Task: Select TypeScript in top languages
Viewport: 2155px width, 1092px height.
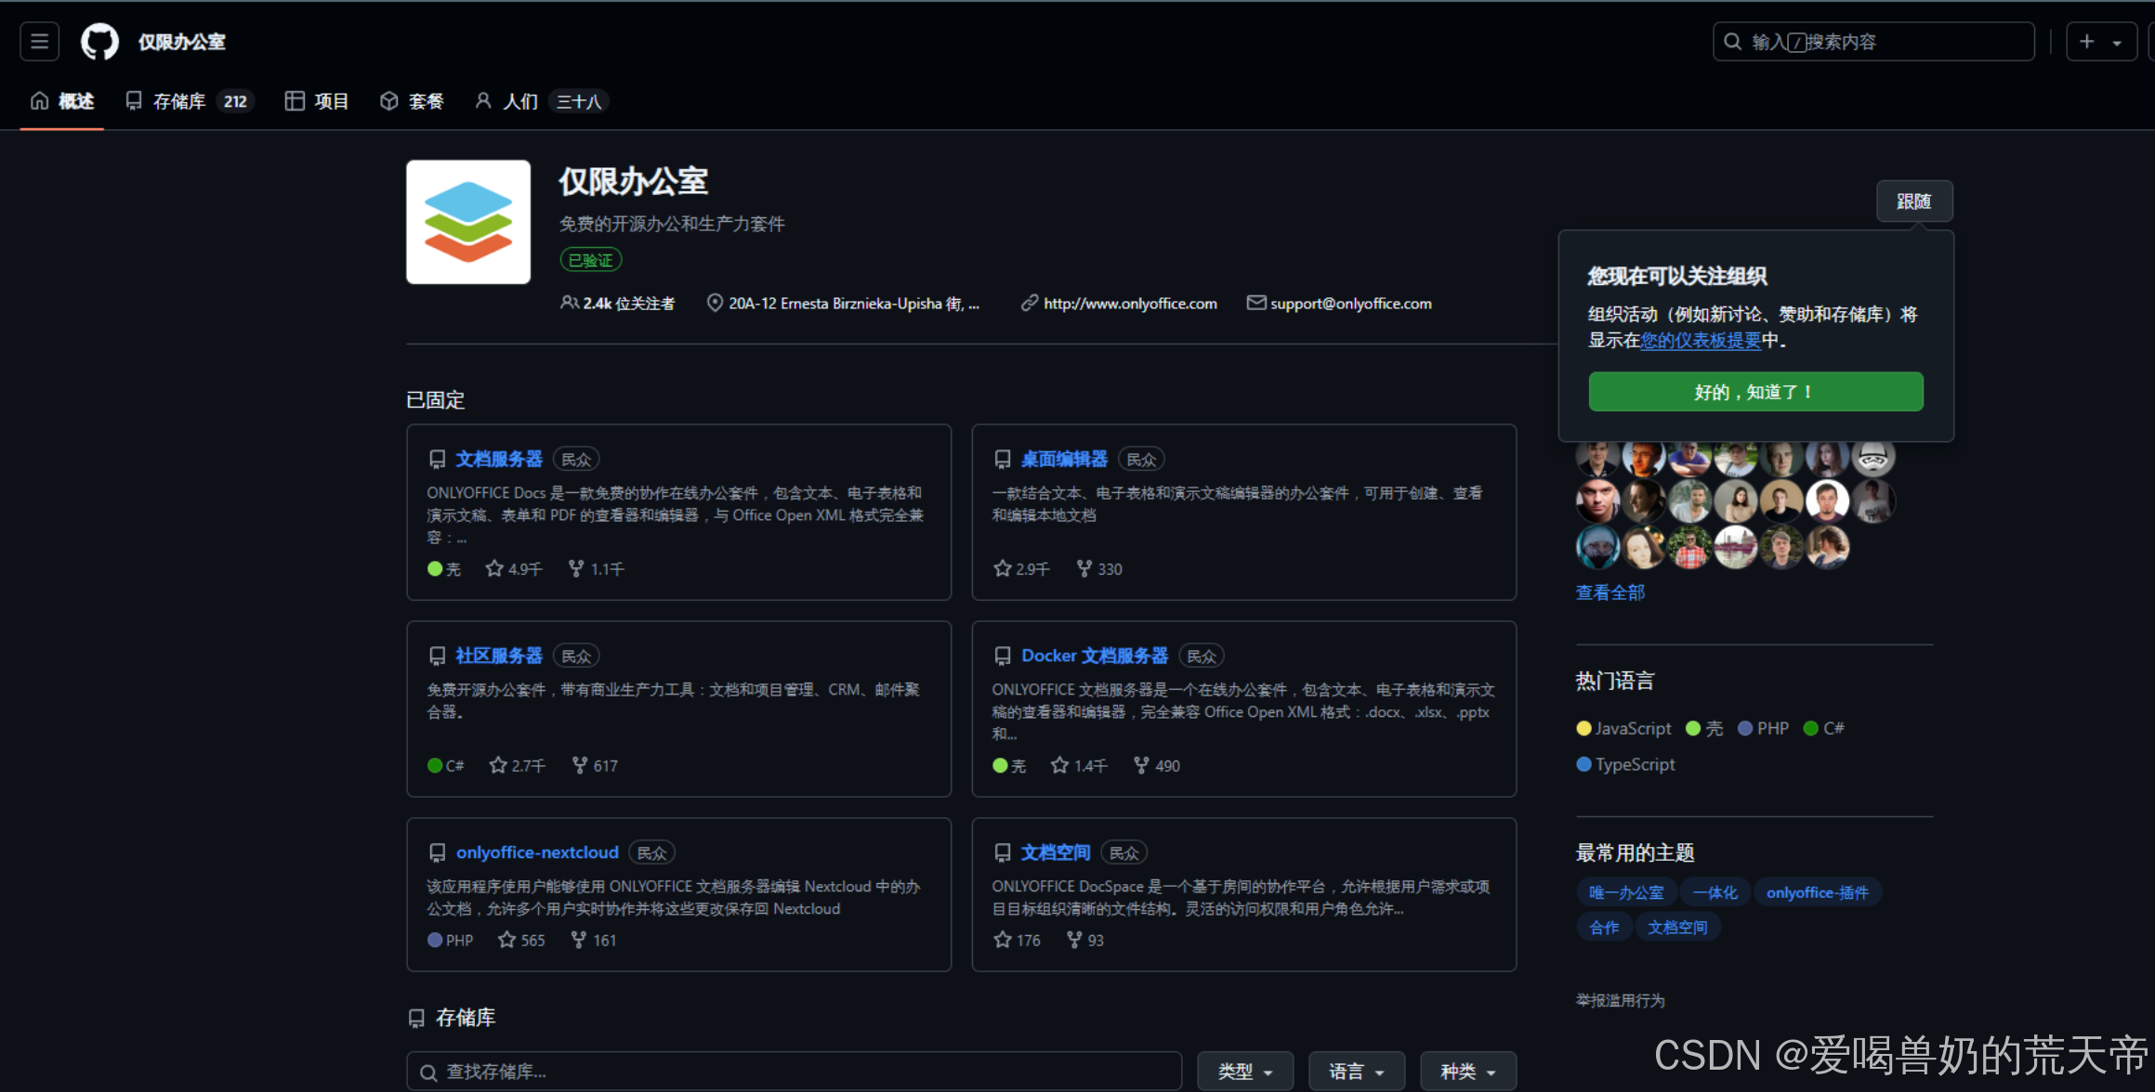Action: (1626, 765)
